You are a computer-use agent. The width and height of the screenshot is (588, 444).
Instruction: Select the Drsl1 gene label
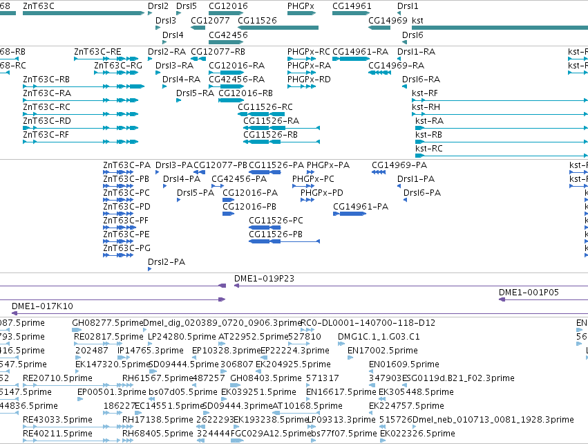[x=408, y=6]
